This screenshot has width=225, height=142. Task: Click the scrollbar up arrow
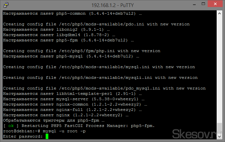point(220,13)
